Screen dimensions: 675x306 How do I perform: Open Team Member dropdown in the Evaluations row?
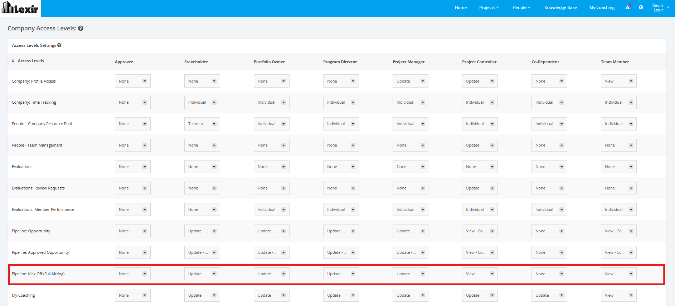tap(619, 167)
